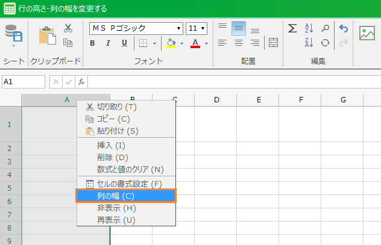The image size is (381, 245).
Task: Apply cell borders icon
Action: [x=143, y=43]
